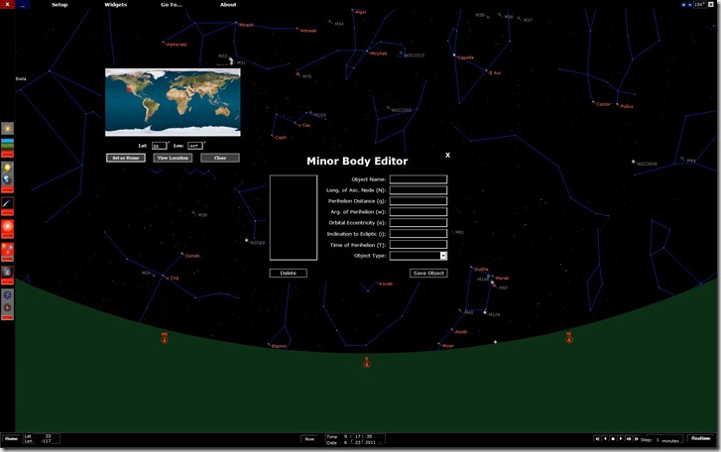Open the About menu

pyautogui.click(x=228, y=5)
